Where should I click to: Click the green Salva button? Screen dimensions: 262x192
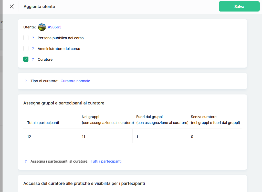239,6
